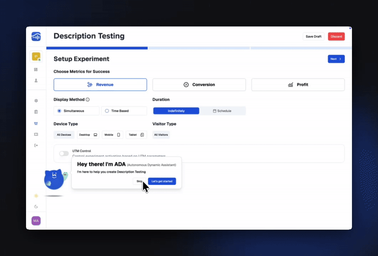This screenshot has width=378, height=256.
Task: Choose the Conversion metric
Action: 199,85
